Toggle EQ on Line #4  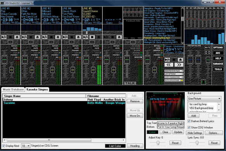tap(80, 57)
